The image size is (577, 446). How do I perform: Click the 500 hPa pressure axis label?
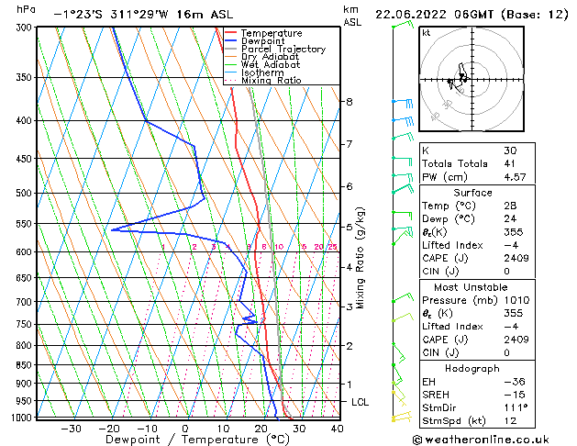pos(26,194)
